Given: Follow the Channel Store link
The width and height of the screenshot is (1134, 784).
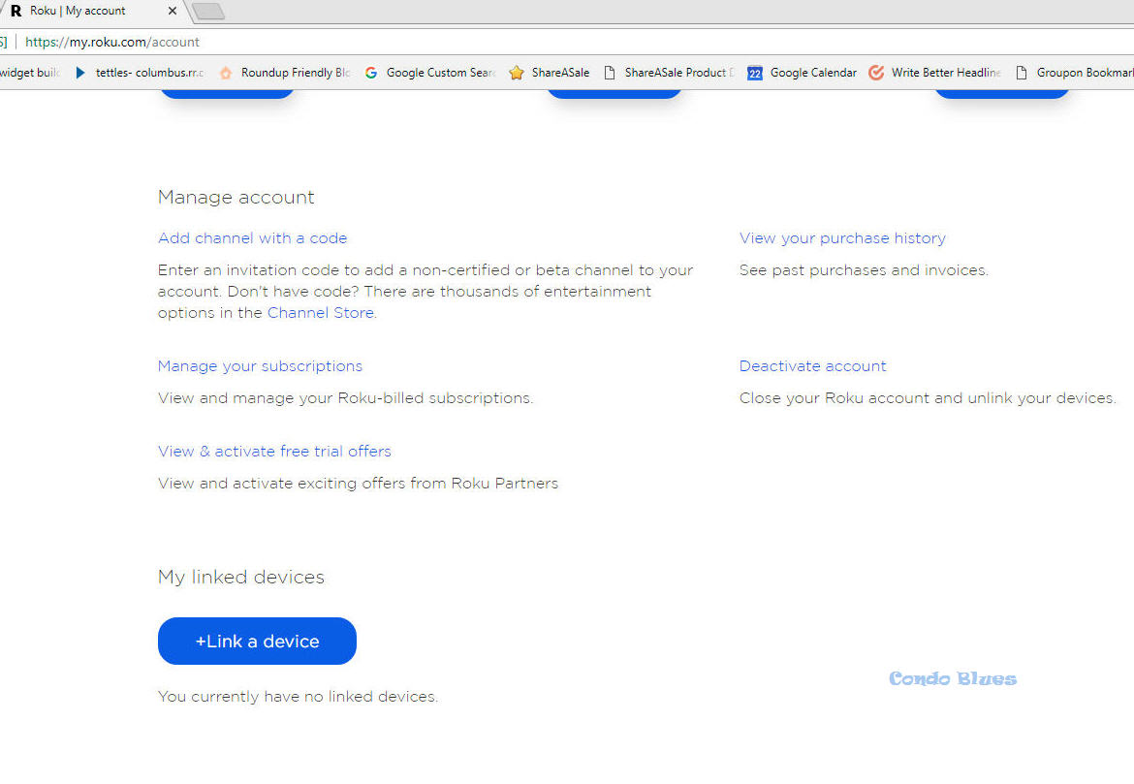Looking at the screenshot, I should pyautogui.click(x=321, y=312).
